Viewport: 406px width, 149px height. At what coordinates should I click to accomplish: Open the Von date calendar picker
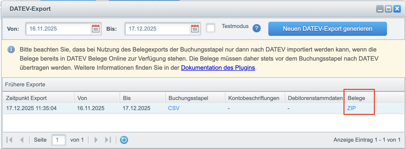tap(95, 29)
